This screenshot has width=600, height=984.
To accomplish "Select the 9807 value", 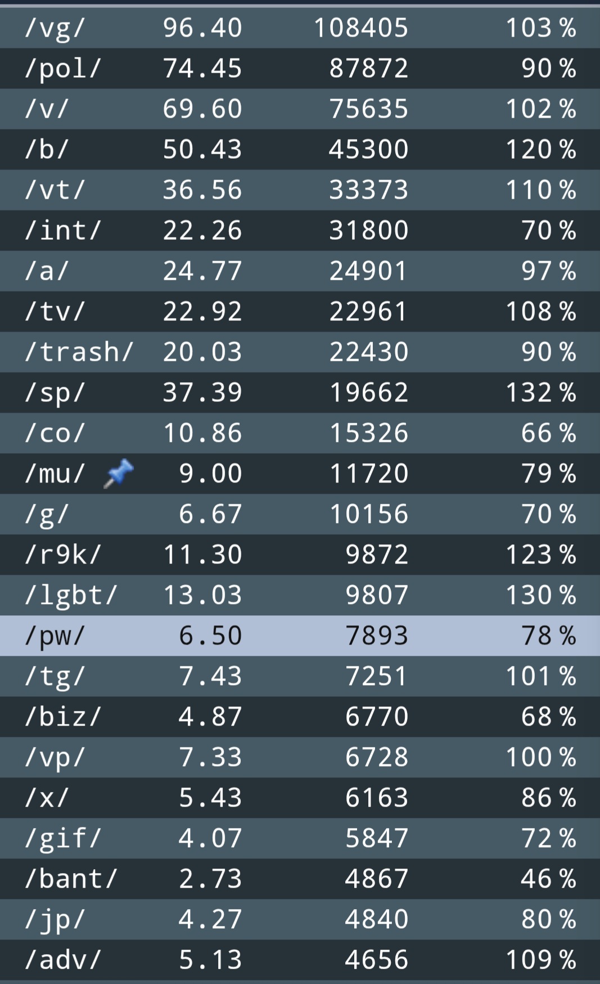I will pos(377,596).
